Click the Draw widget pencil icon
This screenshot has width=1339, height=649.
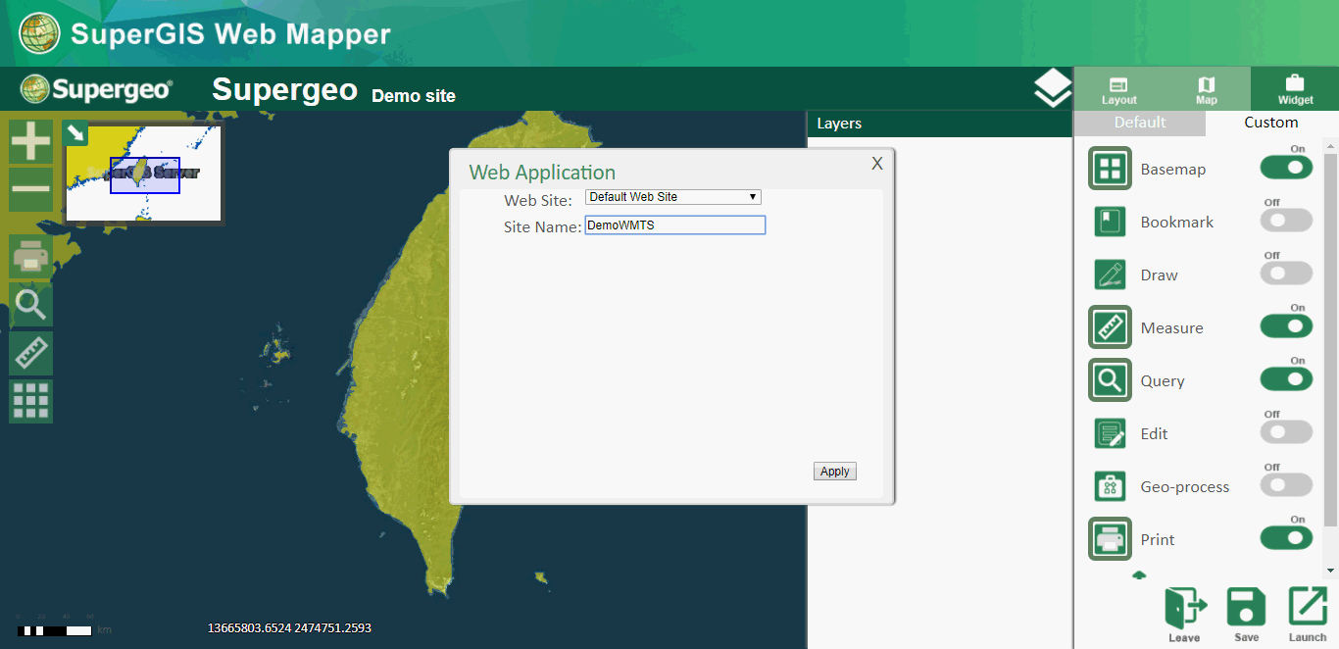point(1110,275)
